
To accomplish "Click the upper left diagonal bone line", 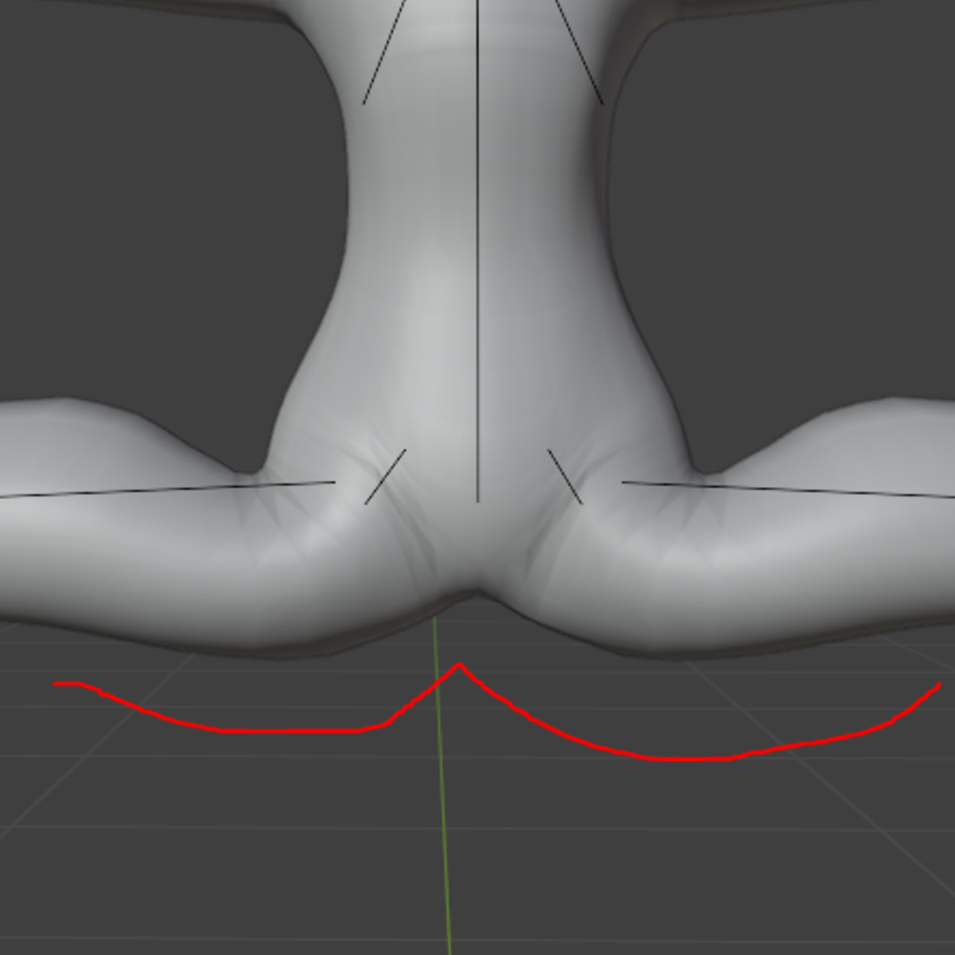I will [x=384, y=52].
